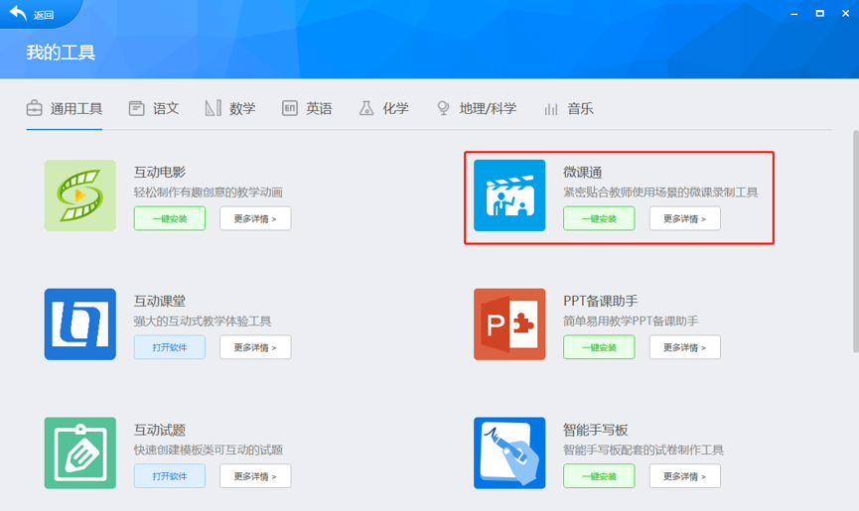The width and height of the screenshot is (859, 511).
Task: Click the 互动课堂 title text
Action: (160, 301)
